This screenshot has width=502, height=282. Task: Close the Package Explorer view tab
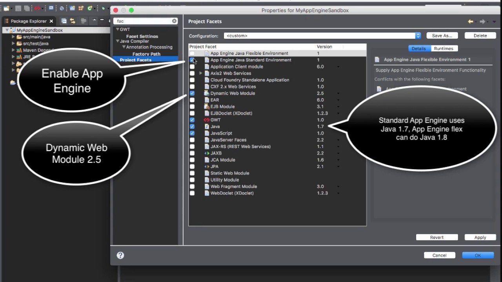pyautogui.click(x=51, y=21)
